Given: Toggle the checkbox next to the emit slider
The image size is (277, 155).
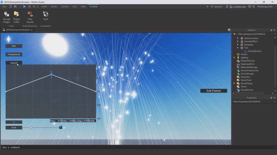Looking at the screenshot, I should pyautogui.click(x=61, y=127).
